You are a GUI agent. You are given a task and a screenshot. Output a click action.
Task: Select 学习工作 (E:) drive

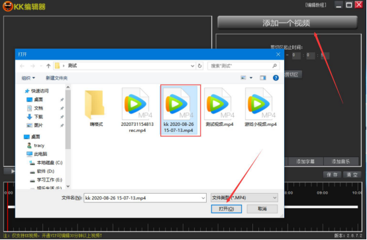[x=46, y=180]
